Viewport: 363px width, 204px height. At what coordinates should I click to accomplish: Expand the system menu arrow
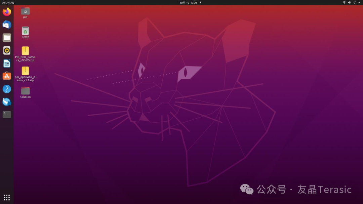point(359,3)
